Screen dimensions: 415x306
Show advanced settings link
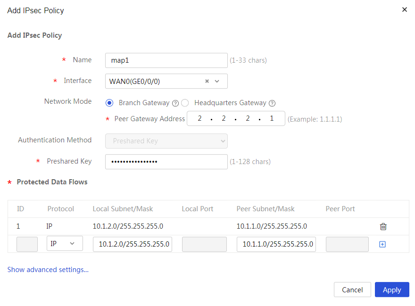48,270
